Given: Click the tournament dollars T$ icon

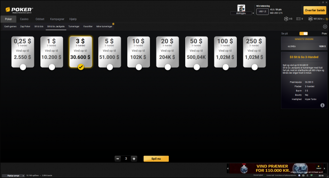Looking at the screenshot, I should coord(286,19).
